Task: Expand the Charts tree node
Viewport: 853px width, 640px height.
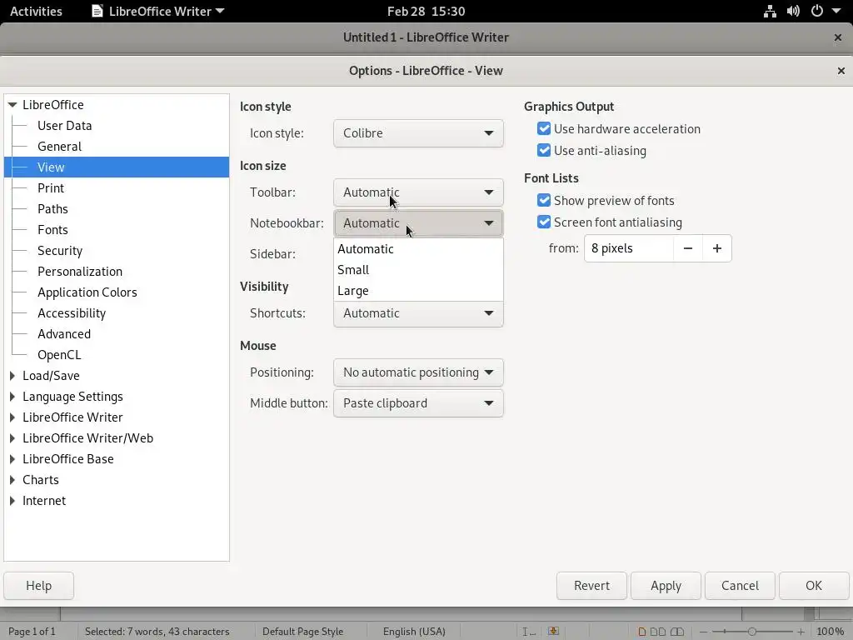Action: (12, 480)
